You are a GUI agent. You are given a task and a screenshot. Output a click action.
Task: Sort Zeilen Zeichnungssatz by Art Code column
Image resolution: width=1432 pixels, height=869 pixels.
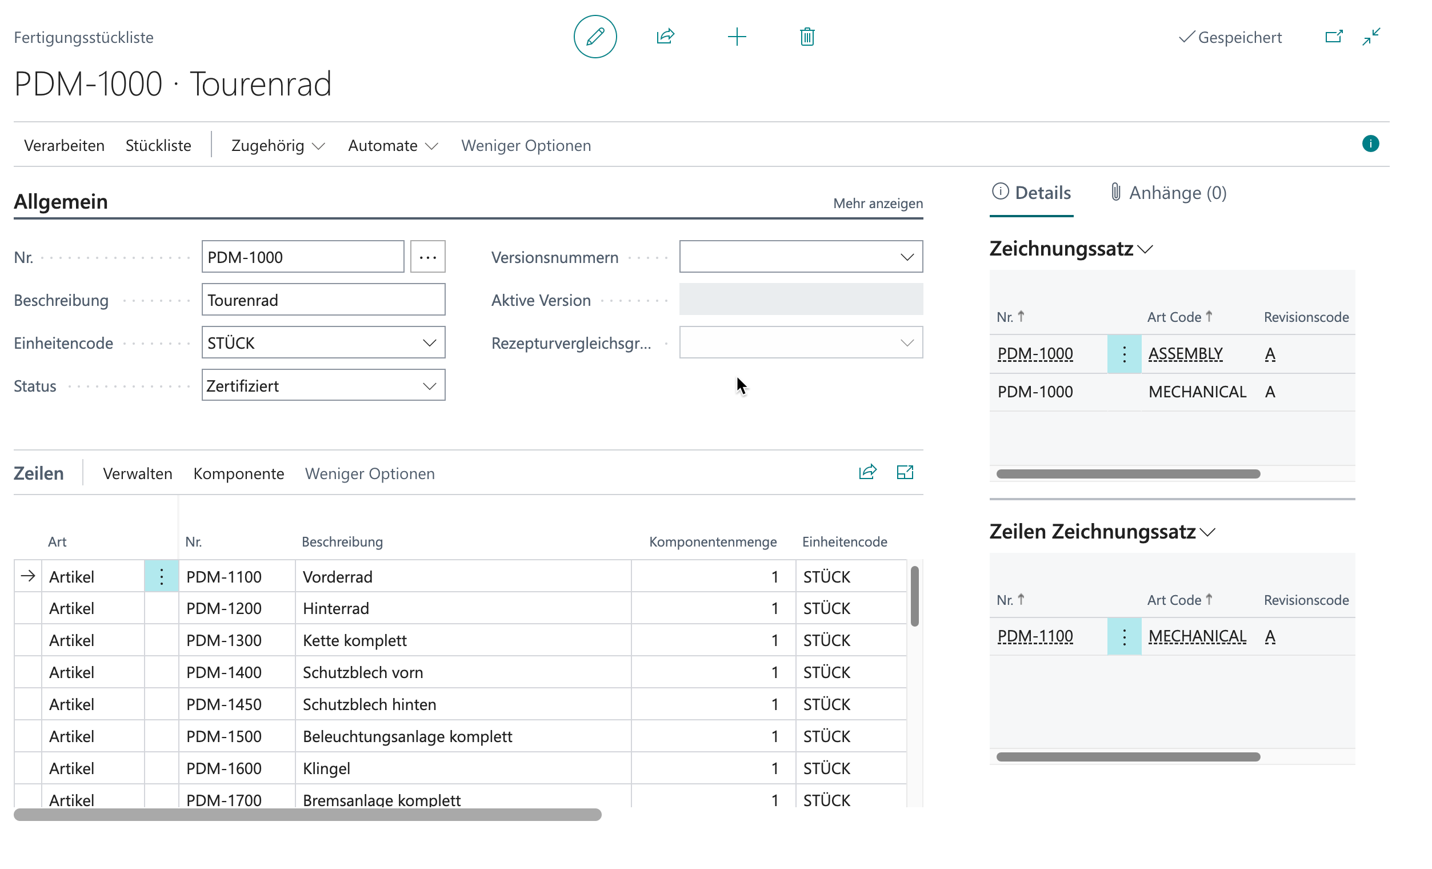1179,600
